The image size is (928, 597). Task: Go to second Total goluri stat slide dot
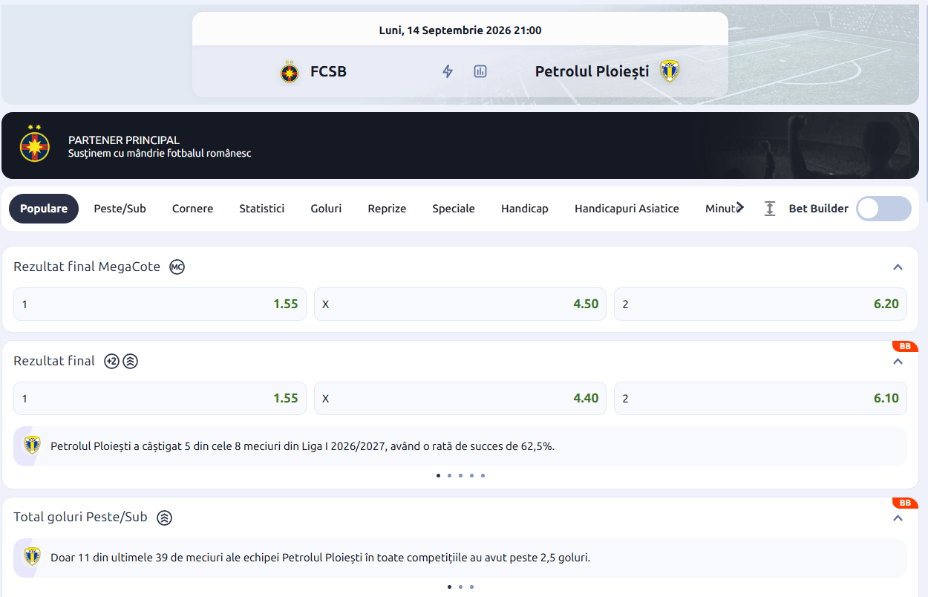pos(460,587)
